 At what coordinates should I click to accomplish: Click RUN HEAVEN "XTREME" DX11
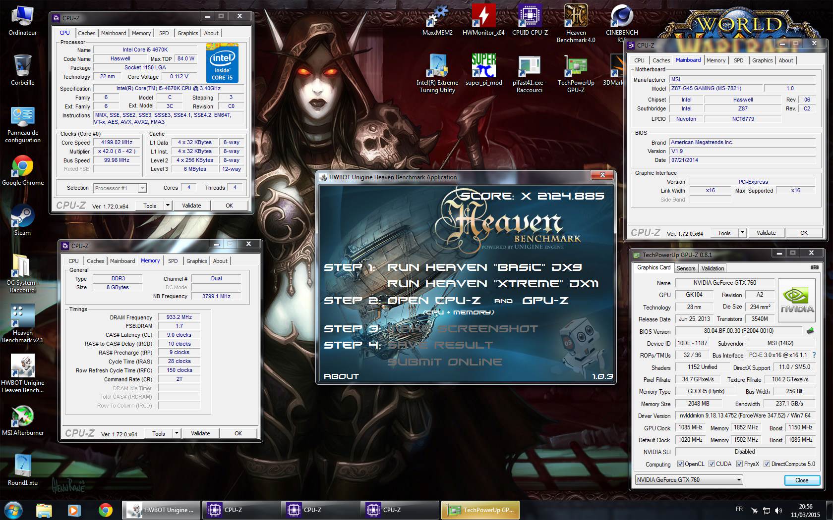click(x=493, y=284)
